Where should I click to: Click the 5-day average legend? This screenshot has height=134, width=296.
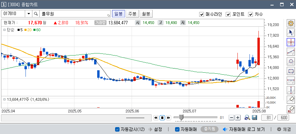click(x=20, y=30)
